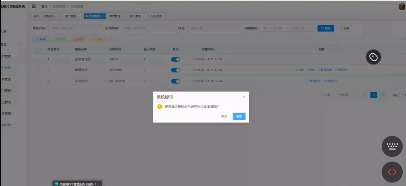Viewport: 406px width, 186px height.
Task: Switch to the 首页 tab
Action: tap(36, 16)
